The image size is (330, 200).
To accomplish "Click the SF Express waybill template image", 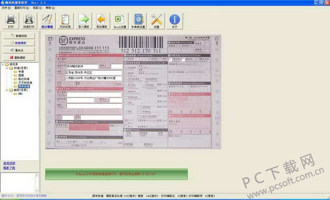I will tap(133, 92).
